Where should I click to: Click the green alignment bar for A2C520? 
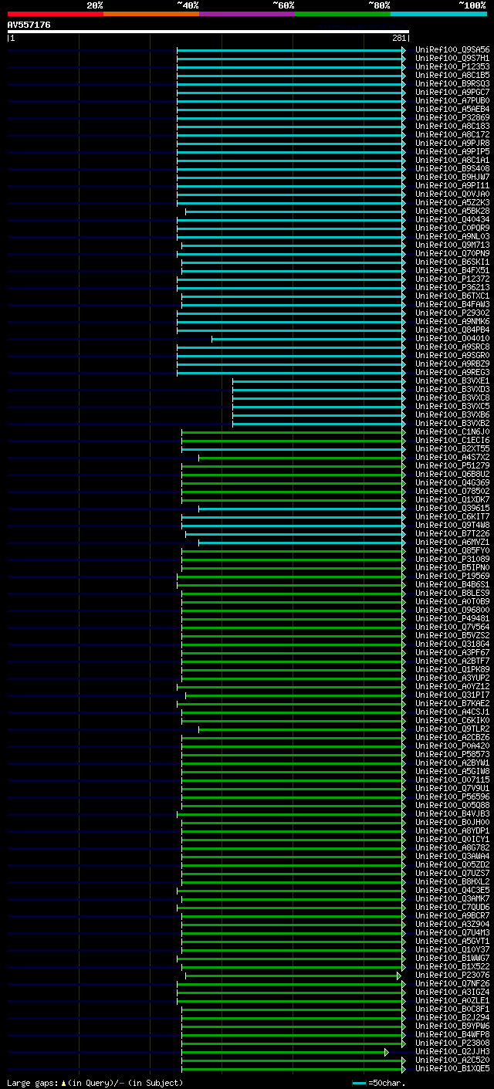coord(293,1060)
